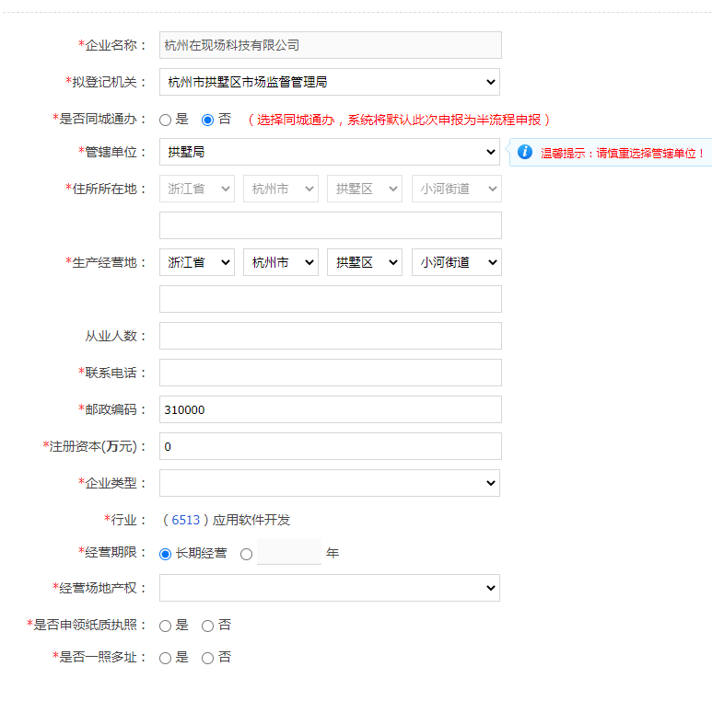Click the disabled 住所所在地 province dropdown
The width and height of the screenshot is (712, 701).
[197, 189]
